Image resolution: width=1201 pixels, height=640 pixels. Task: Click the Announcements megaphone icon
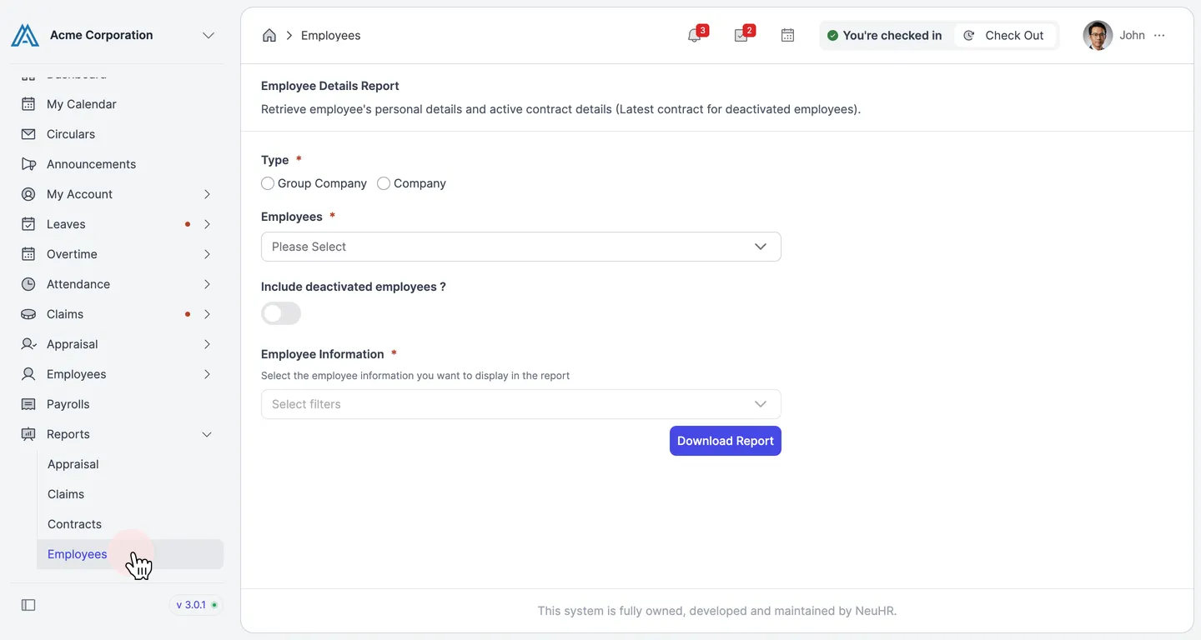[28, 164]
